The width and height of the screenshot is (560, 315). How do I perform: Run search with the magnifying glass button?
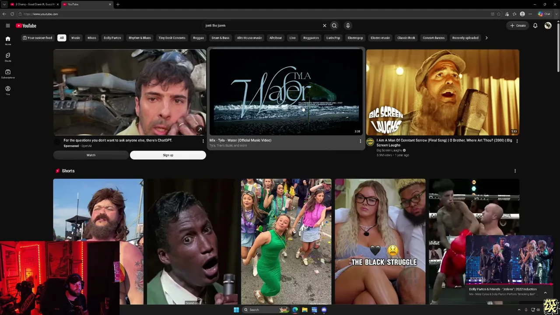click(334, 26)
